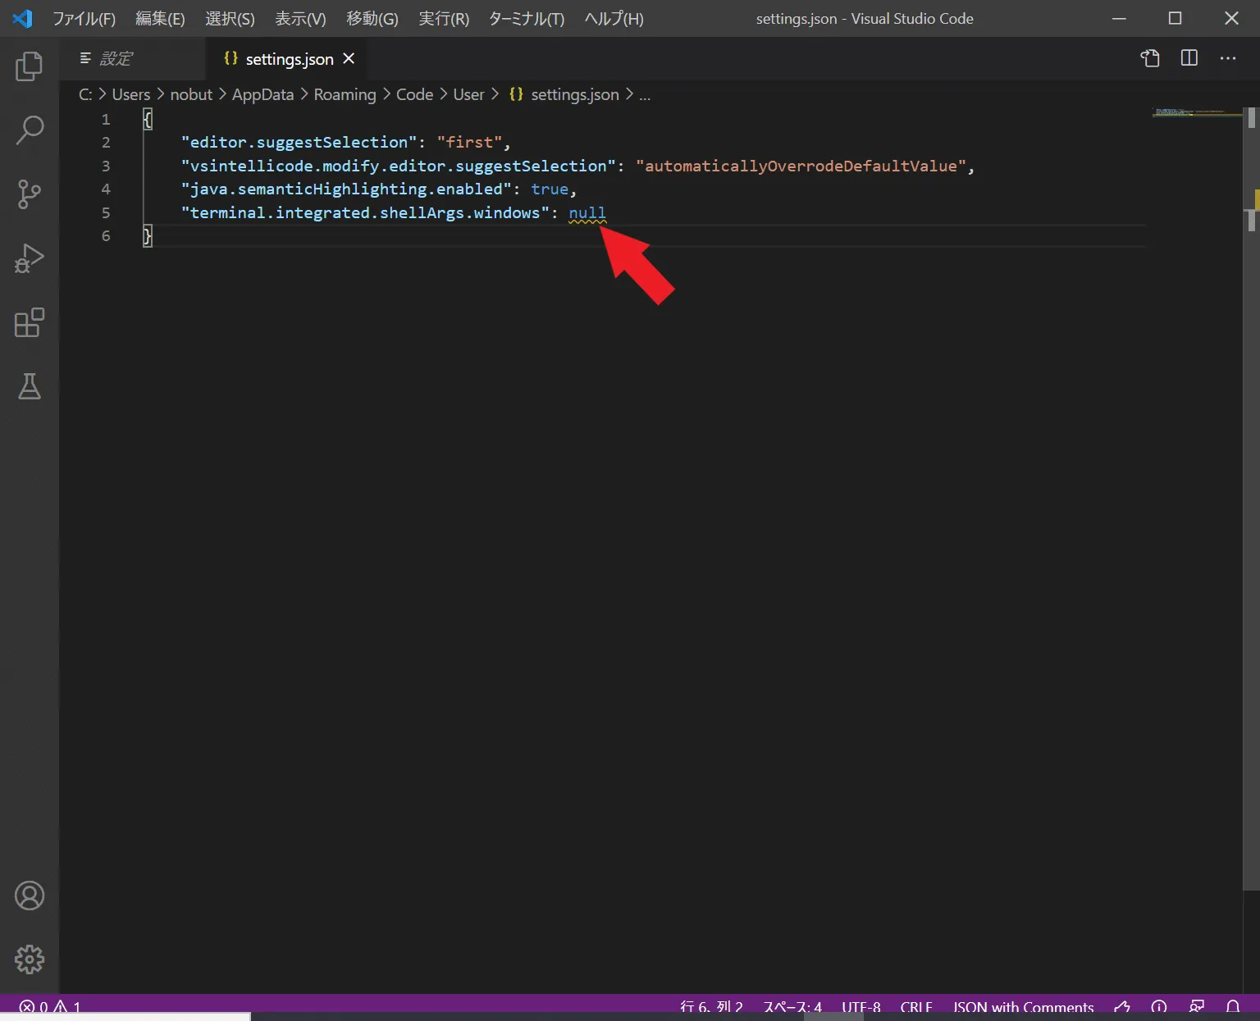Click the null value on line 5
This screenshot has height=1021, width=1260.
pos(587,212)
